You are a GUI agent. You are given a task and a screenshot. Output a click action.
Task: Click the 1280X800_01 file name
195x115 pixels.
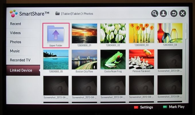point(84,45)
